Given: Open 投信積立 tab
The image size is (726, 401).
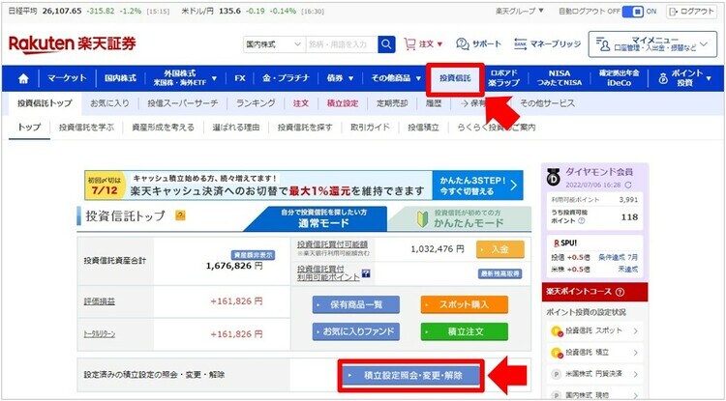Looking at the screenshot, I should tap(423, 127).
